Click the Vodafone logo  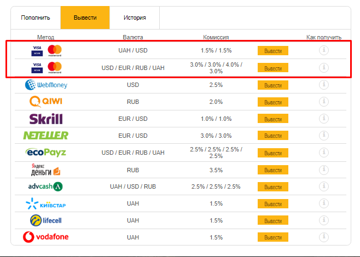[46, 237]
